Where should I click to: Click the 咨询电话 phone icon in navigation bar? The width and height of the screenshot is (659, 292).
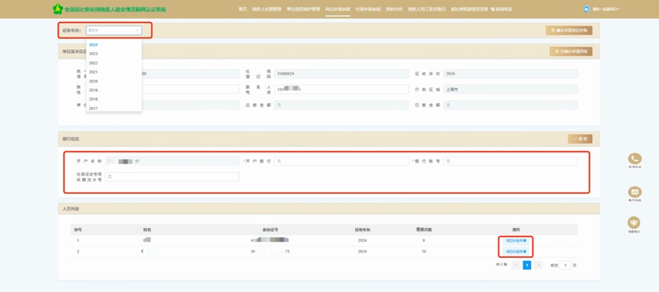click(x=492, y=9)
